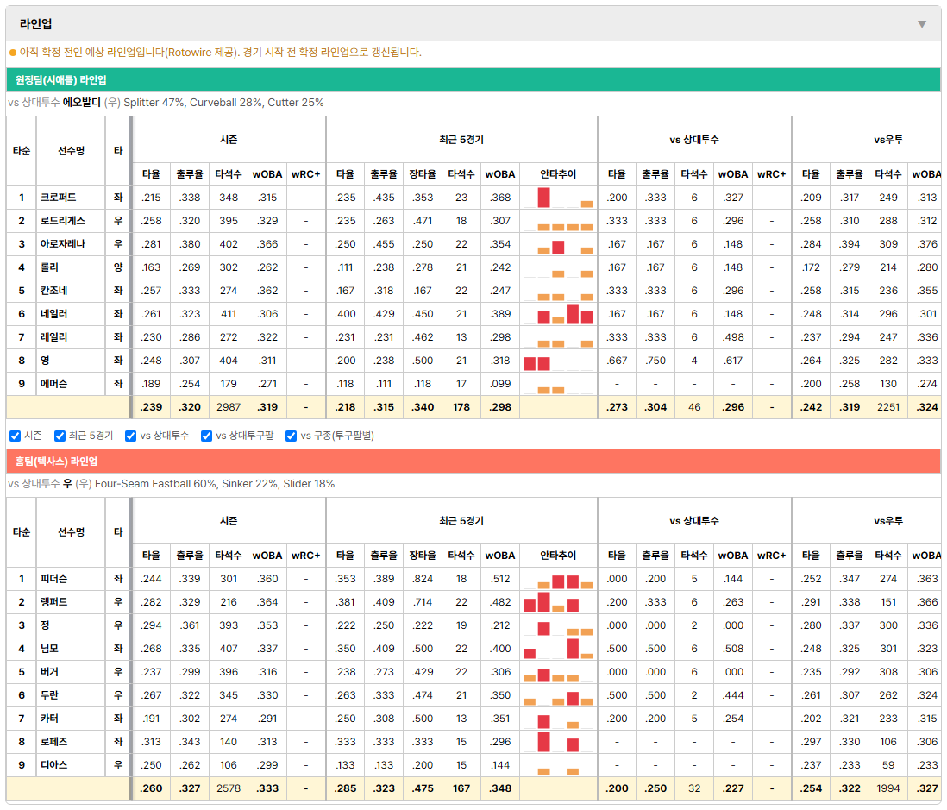Click the 홈팀(텍사스) 라인업 header bar

point(473,461)
